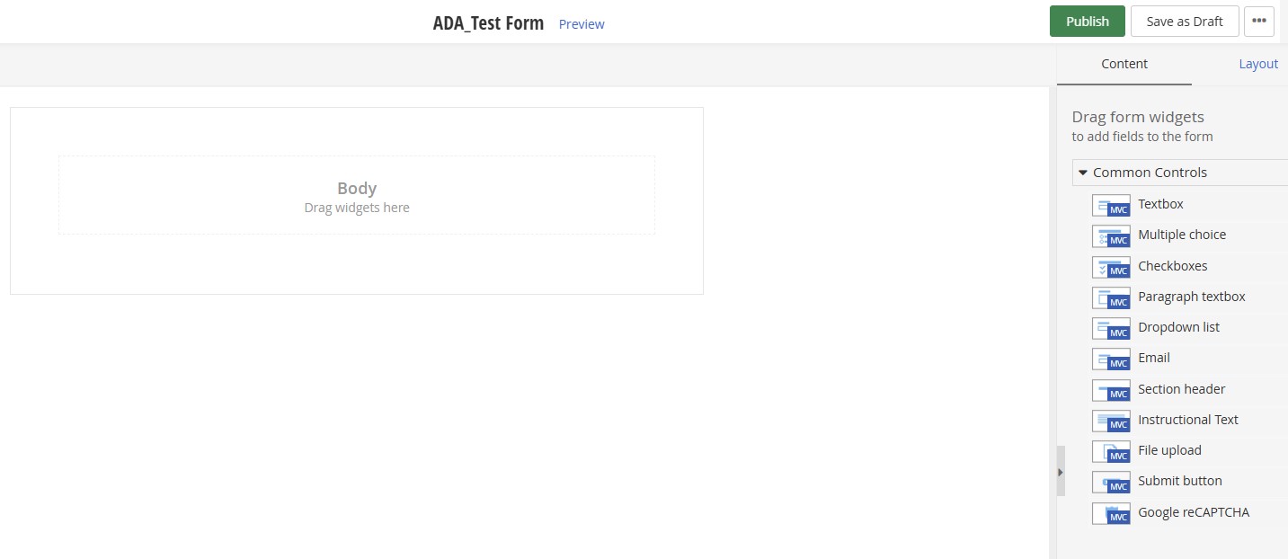Image resolution: width=1288 pixels, height=559 pixels.
Task: Click the Section header widget icon
Action: [1111, 390]
